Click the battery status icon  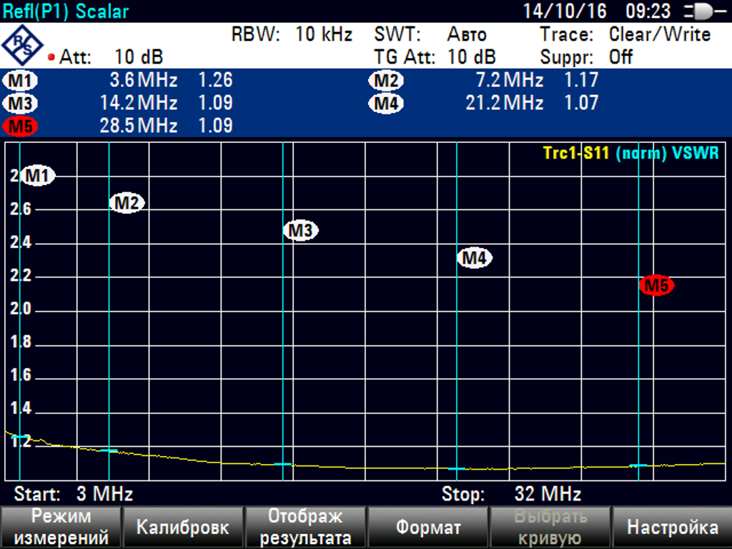point(703,11)
